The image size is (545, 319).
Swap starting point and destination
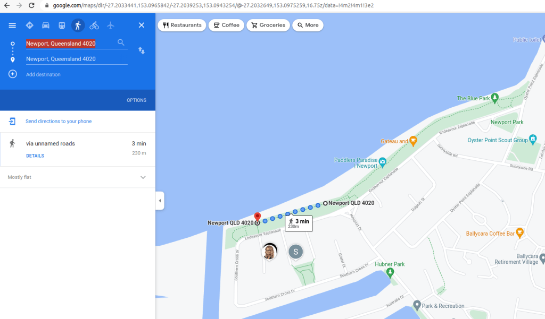point(142,50)
